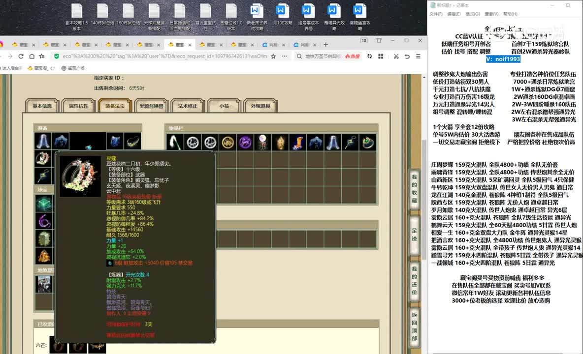Open a new browser tab with plus
Viewport: 583px width, 354px height.
point(325,45)
